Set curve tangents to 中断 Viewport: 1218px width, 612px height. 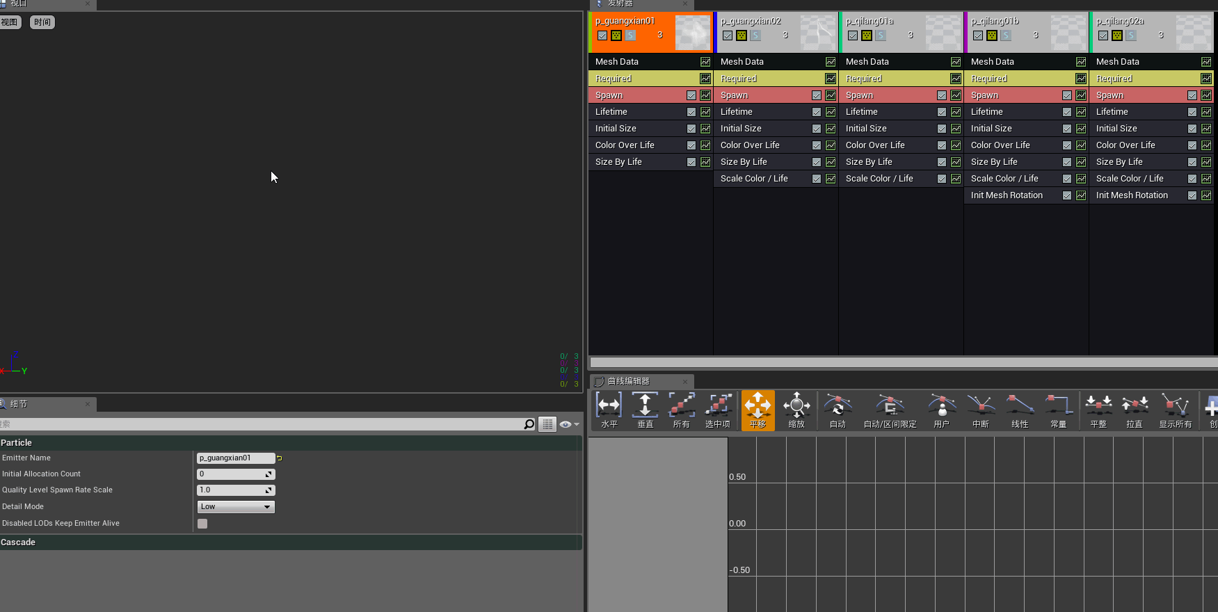(981, 410)
